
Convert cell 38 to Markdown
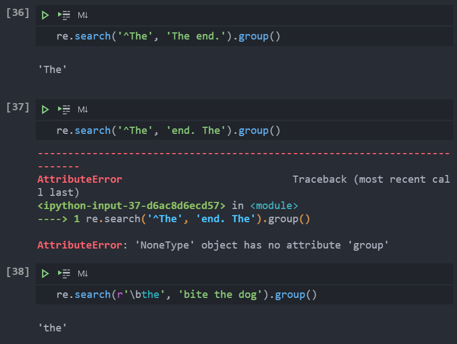83,273
